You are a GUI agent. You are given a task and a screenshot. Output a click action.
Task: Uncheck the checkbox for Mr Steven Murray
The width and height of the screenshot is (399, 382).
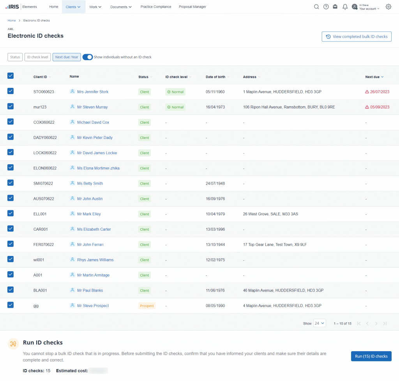(x=11, y=106)
